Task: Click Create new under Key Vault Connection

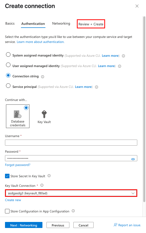Action: click(x=13, y=200)
